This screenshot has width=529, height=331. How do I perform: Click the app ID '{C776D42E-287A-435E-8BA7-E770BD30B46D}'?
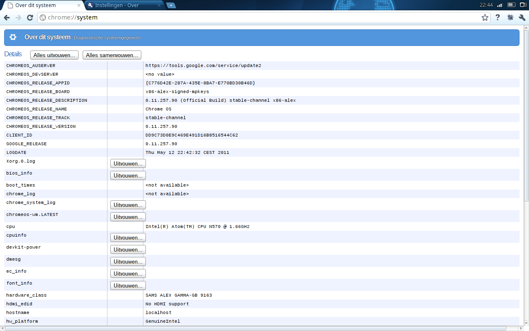click(x=200, y=83)
